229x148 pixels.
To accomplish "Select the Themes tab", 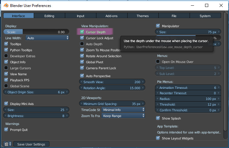I will tap(143, 16).
